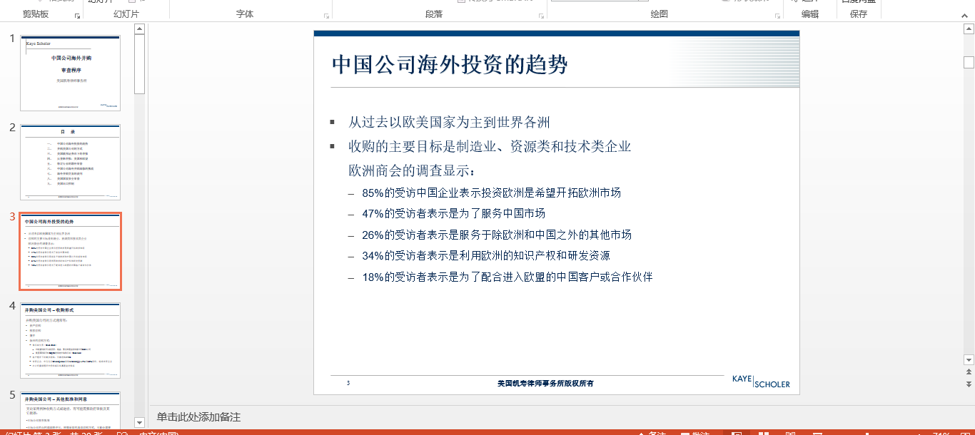975x435 pixels.
Task: Click the slide editor scroll-down arrow
Action: pos(969,359)
